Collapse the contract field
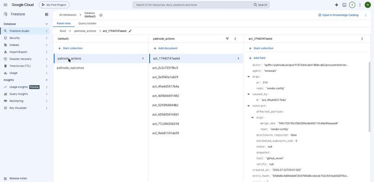Screen dimensions: 374x182 pyautogui.click(x=249, y=106)
